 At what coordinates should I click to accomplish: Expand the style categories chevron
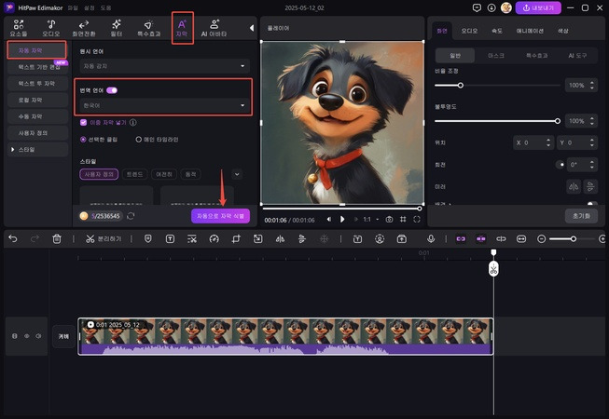tap(237, 174)
